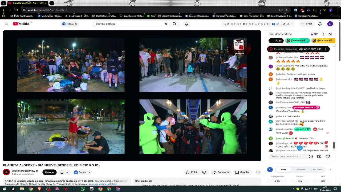Open the account avatar S menu
Viewport: 341px width, 192px height.
pyautogui.click(x=330, y=24)
